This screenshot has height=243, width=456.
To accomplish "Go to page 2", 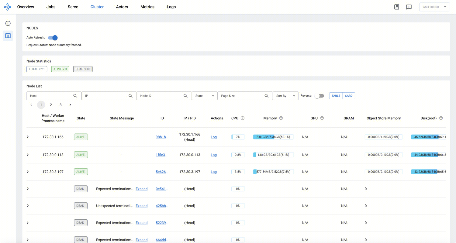I will point(51,105).
